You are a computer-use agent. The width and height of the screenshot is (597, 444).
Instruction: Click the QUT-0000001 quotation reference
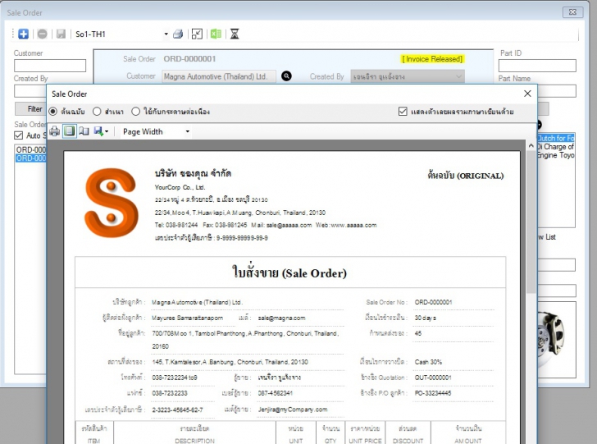pyautogui.click(x=433, y=378)
